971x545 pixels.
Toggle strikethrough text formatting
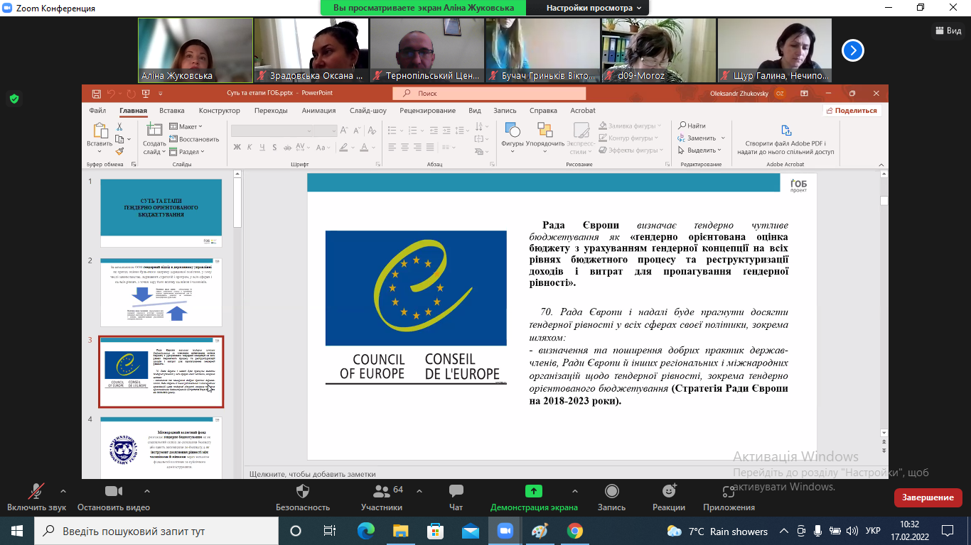point(288,148)
